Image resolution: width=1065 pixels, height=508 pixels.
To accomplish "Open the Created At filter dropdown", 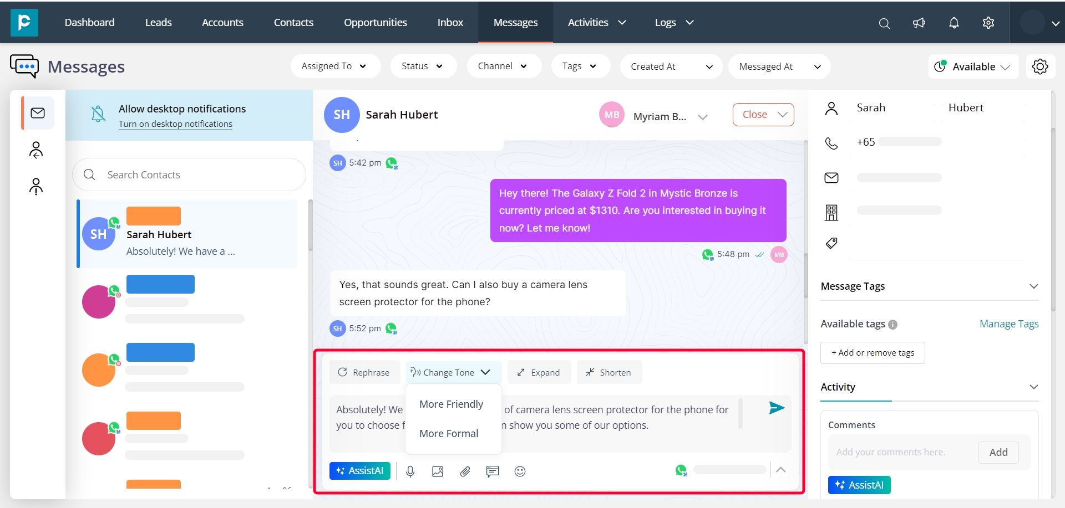I will click(671, 66).
